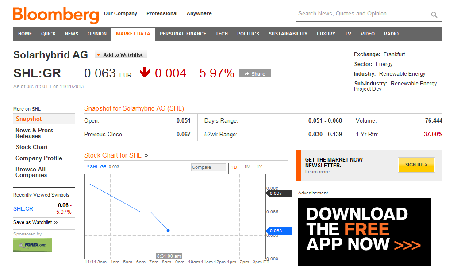This screenshot has height=266, width=465.
Task: Open the OPINION nav tab
Action: [97, 34]
